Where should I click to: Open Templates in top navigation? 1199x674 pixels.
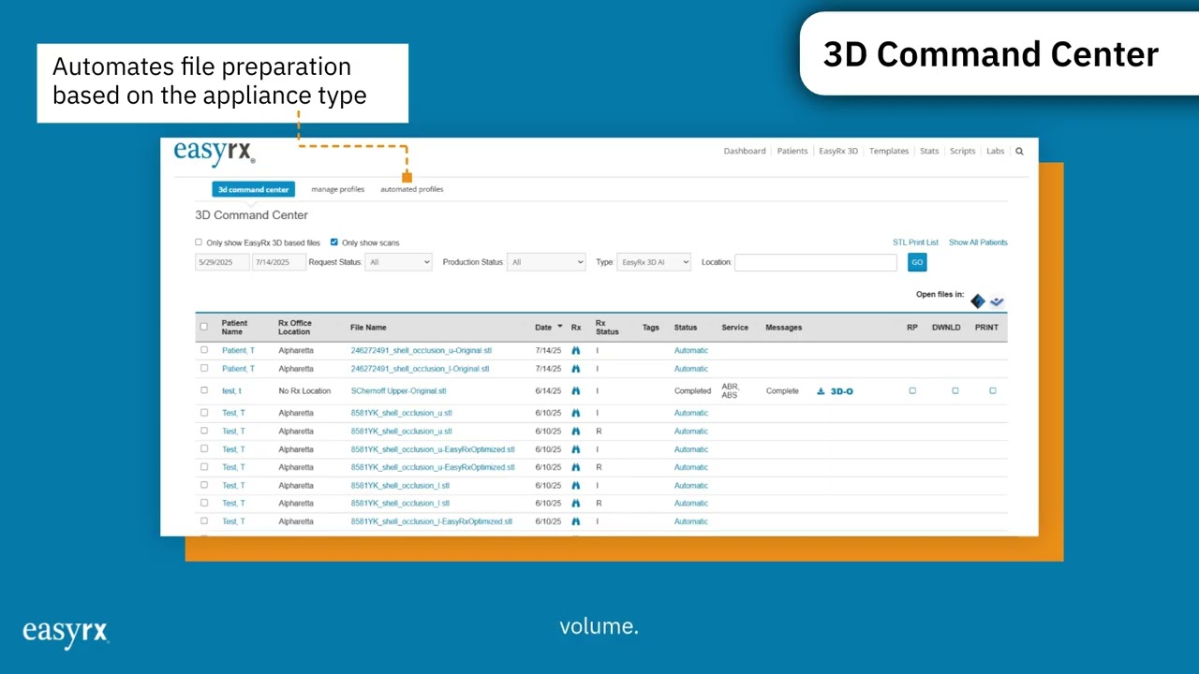pyautogui.click(x=889, y=151)
